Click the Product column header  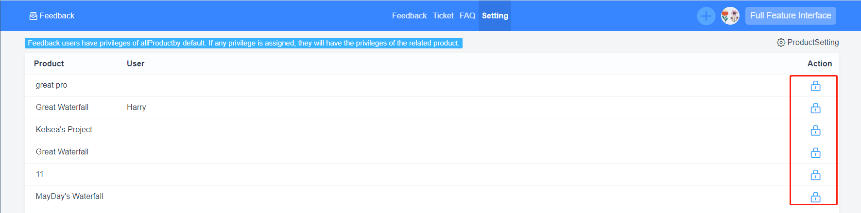pyautogui.click(x=49, y=63)
